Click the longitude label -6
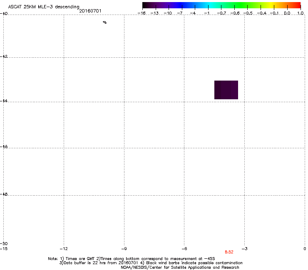Image resolution: width=308 pixels, height=270 pixels. 184,249
